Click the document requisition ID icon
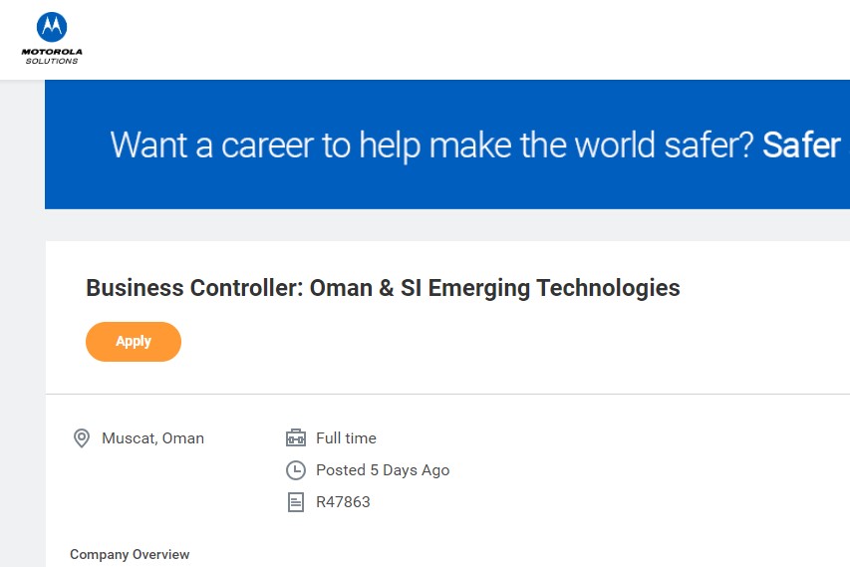 click(x=295, y=502)
